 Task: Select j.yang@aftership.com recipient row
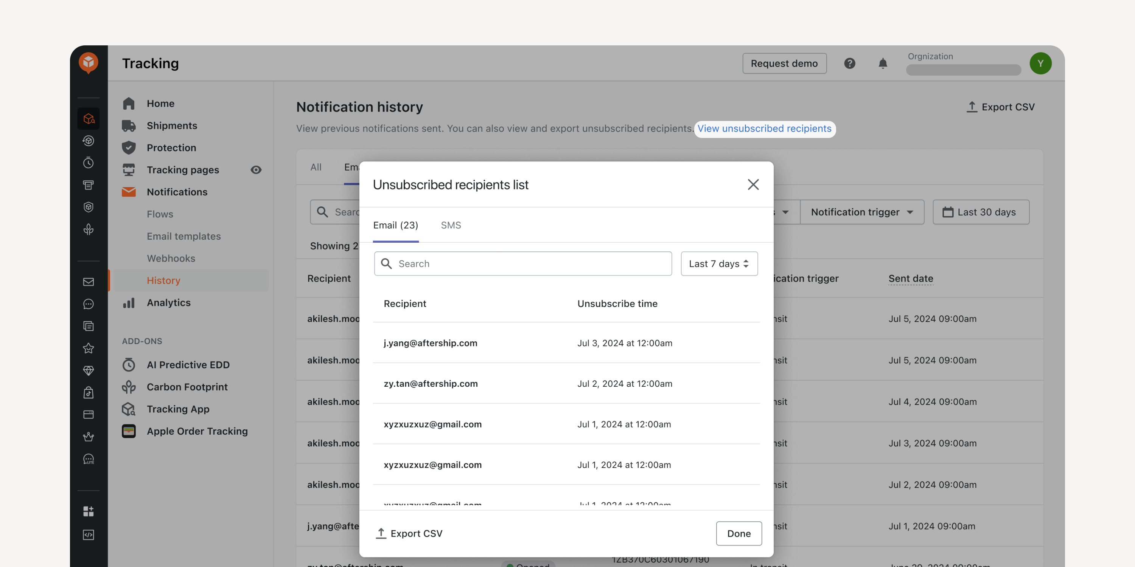566,343
